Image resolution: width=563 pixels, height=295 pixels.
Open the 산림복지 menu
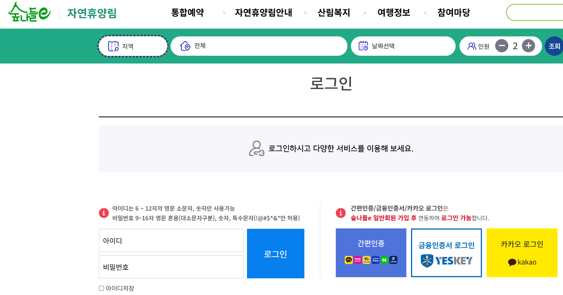coord(334,13)
